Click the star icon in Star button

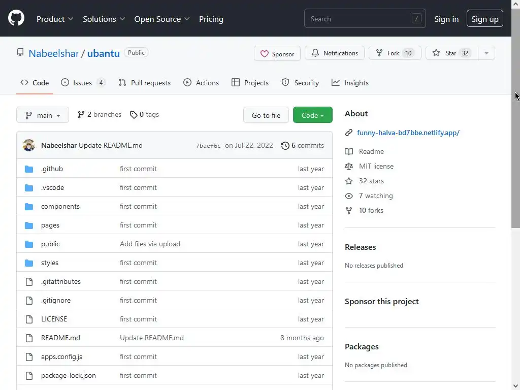click(x=436, y=53)
